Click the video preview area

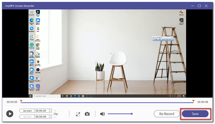tap(107, 53)
